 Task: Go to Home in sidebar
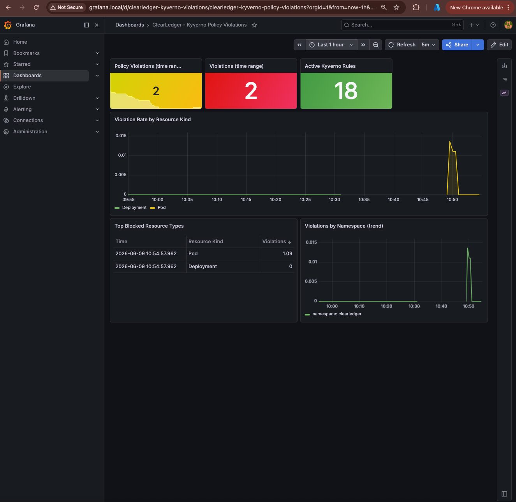coord(20,42)
